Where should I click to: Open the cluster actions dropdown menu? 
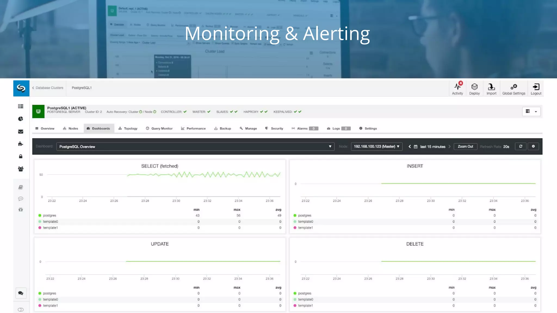531,111
